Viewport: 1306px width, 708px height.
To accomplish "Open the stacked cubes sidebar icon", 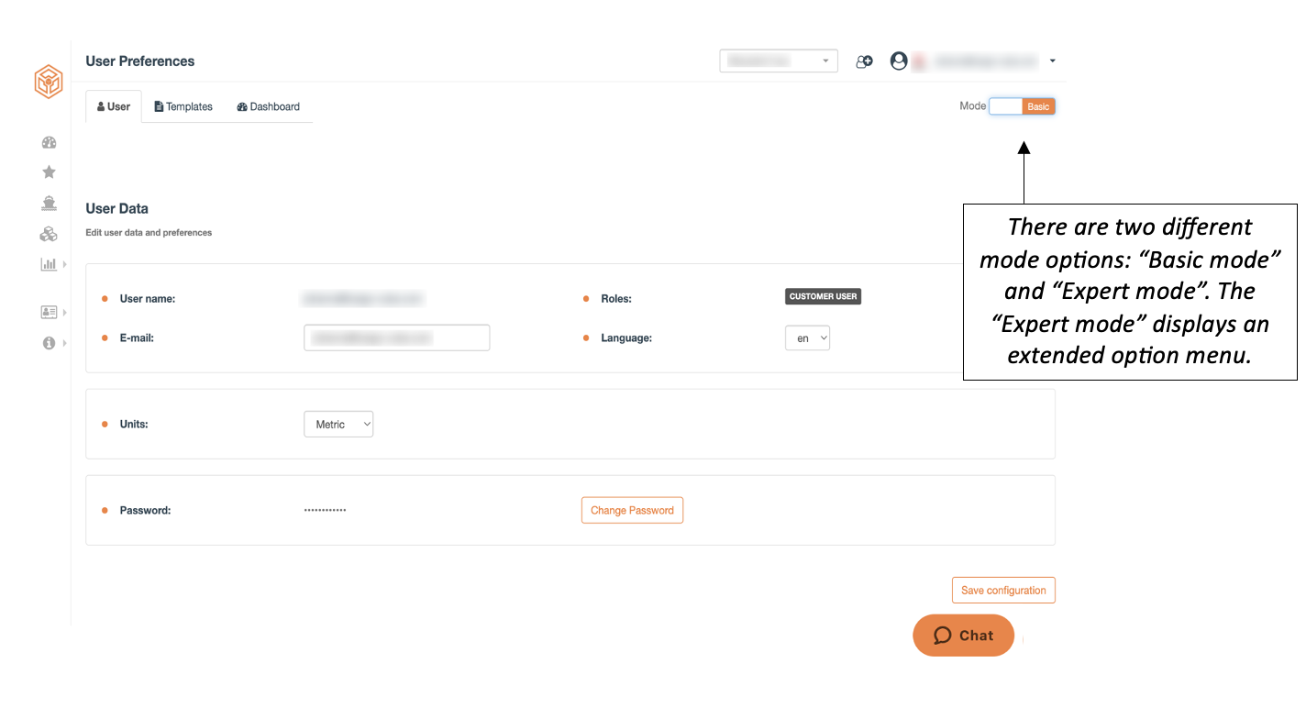I will tap(49, 234).
